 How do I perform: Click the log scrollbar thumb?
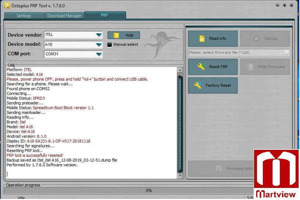click(180, 124)
